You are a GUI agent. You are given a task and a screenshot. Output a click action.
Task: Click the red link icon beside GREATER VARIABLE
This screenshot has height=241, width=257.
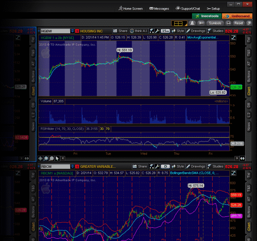77,167
